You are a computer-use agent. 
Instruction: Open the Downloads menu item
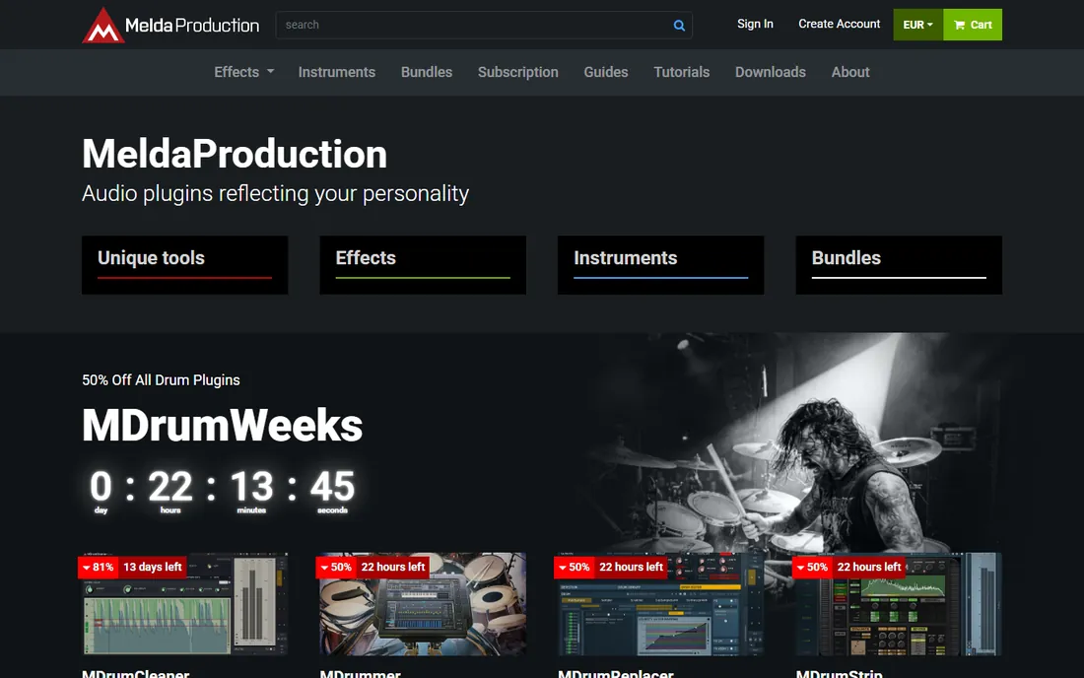pyautogui.click(x=771, y=72)
